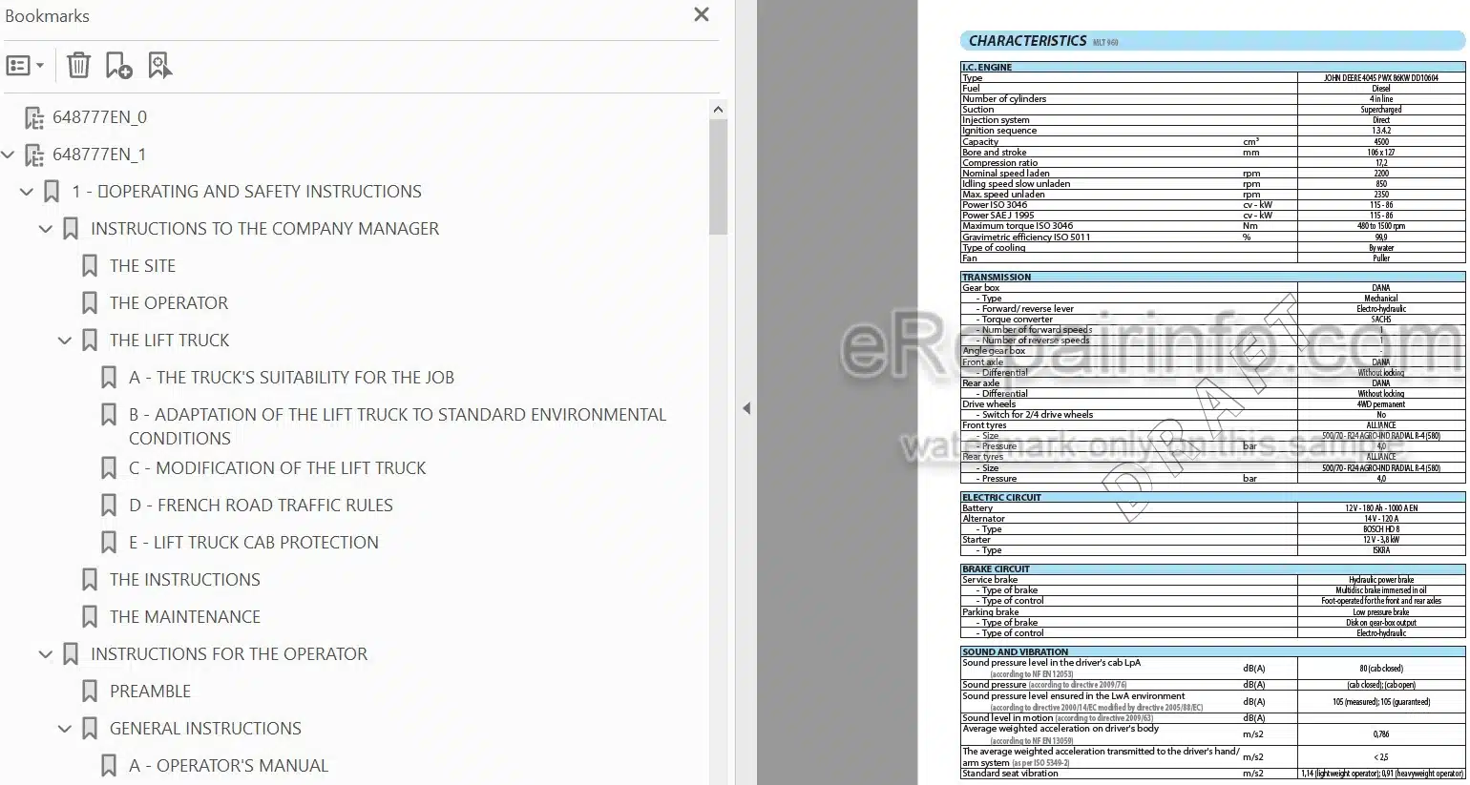Close the Bookmarks panel
The height and width of the screenshot is (785, 1470).
[702, 14]
